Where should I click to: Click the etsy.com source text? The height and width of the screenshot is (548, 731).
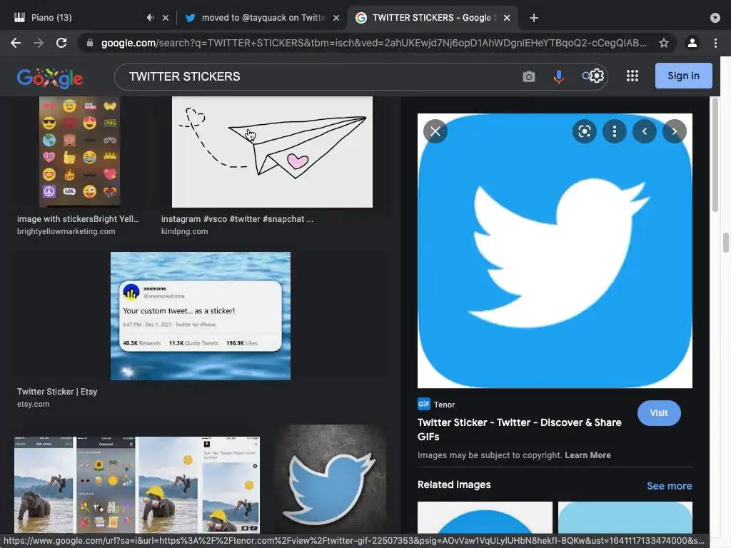click(33, 404)
